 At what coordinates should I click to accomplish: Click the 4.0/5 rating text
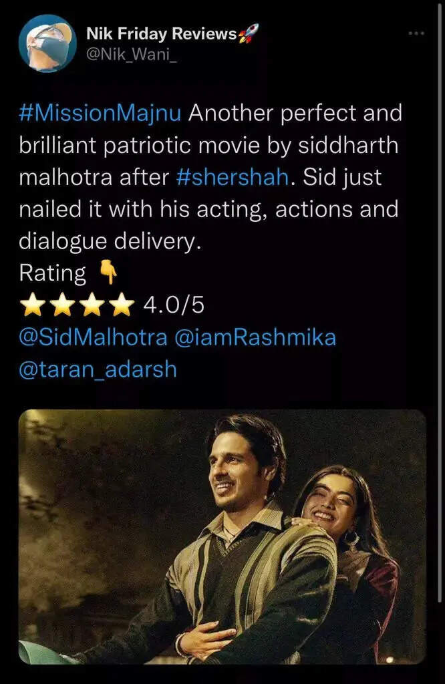174,305
